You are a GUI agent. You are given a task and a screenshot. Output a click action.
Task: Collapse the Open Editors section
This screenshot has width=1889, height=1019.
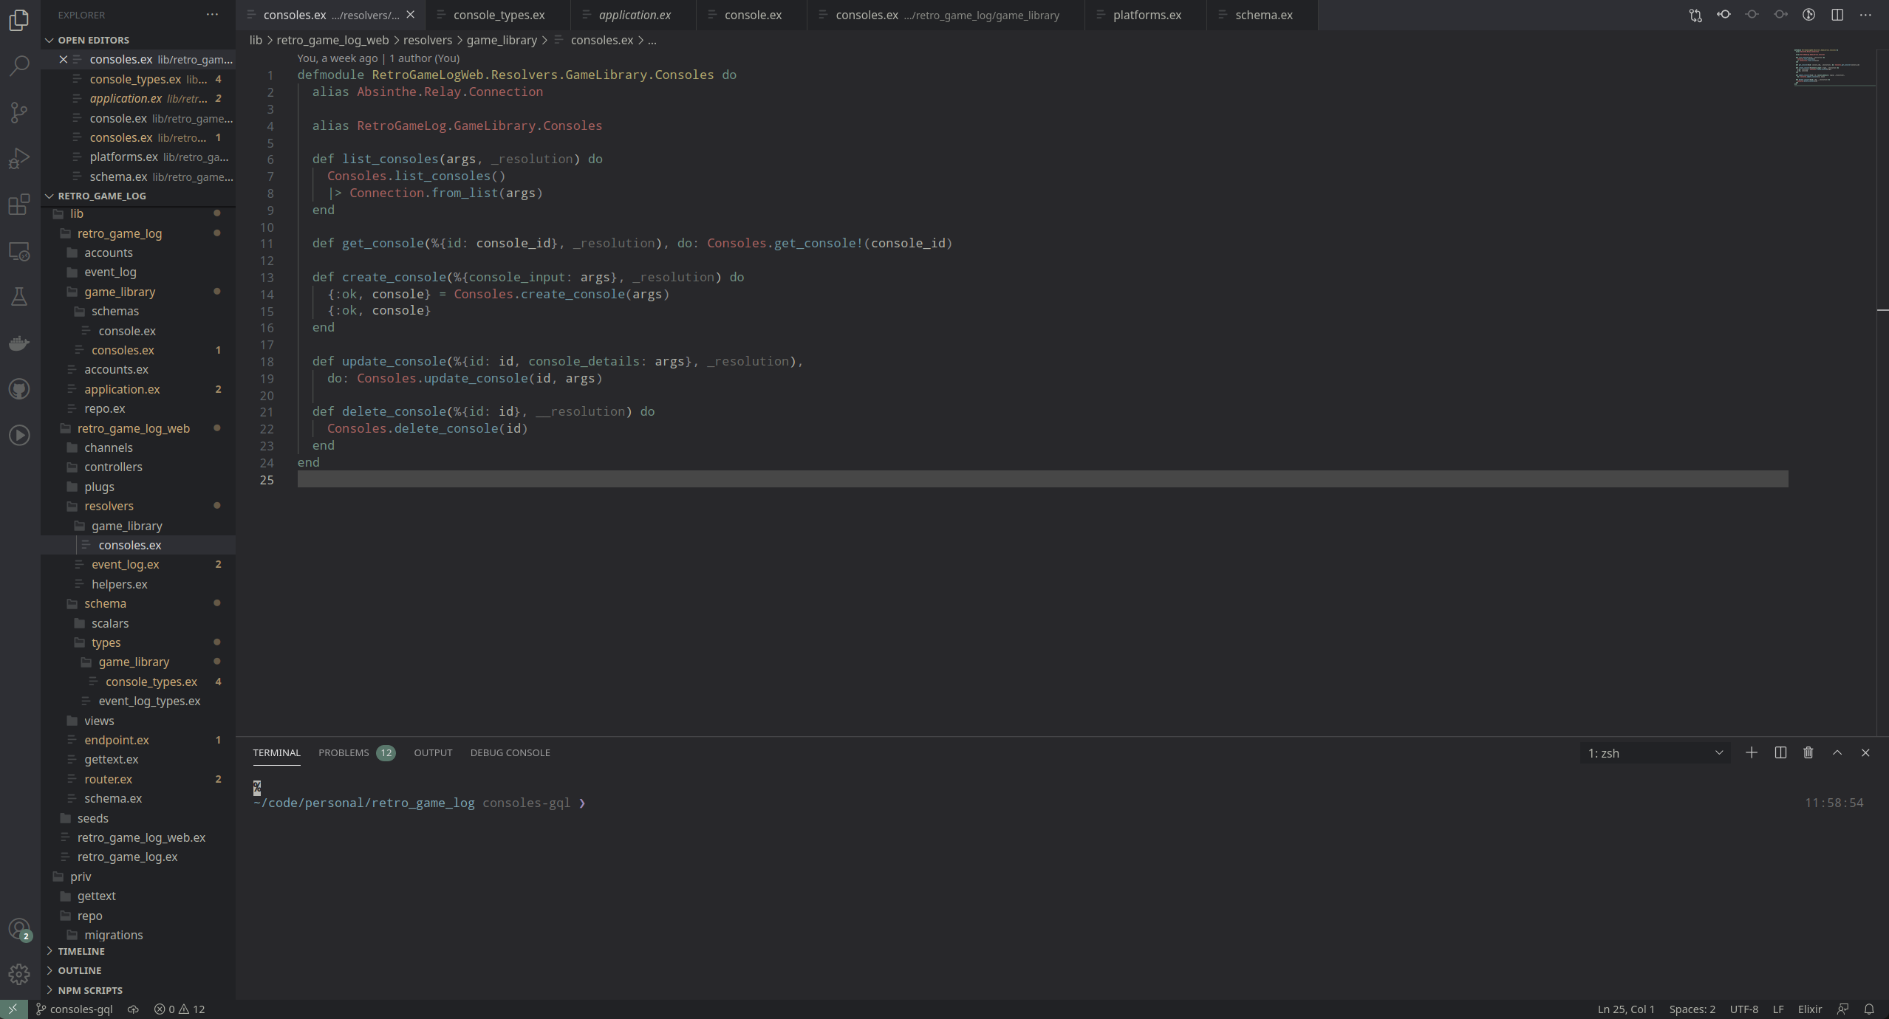93,40
